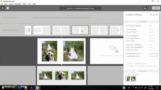Open the blue help icon in taskbar
Viewport: 161px width, 90px height.
coord(124,88)
